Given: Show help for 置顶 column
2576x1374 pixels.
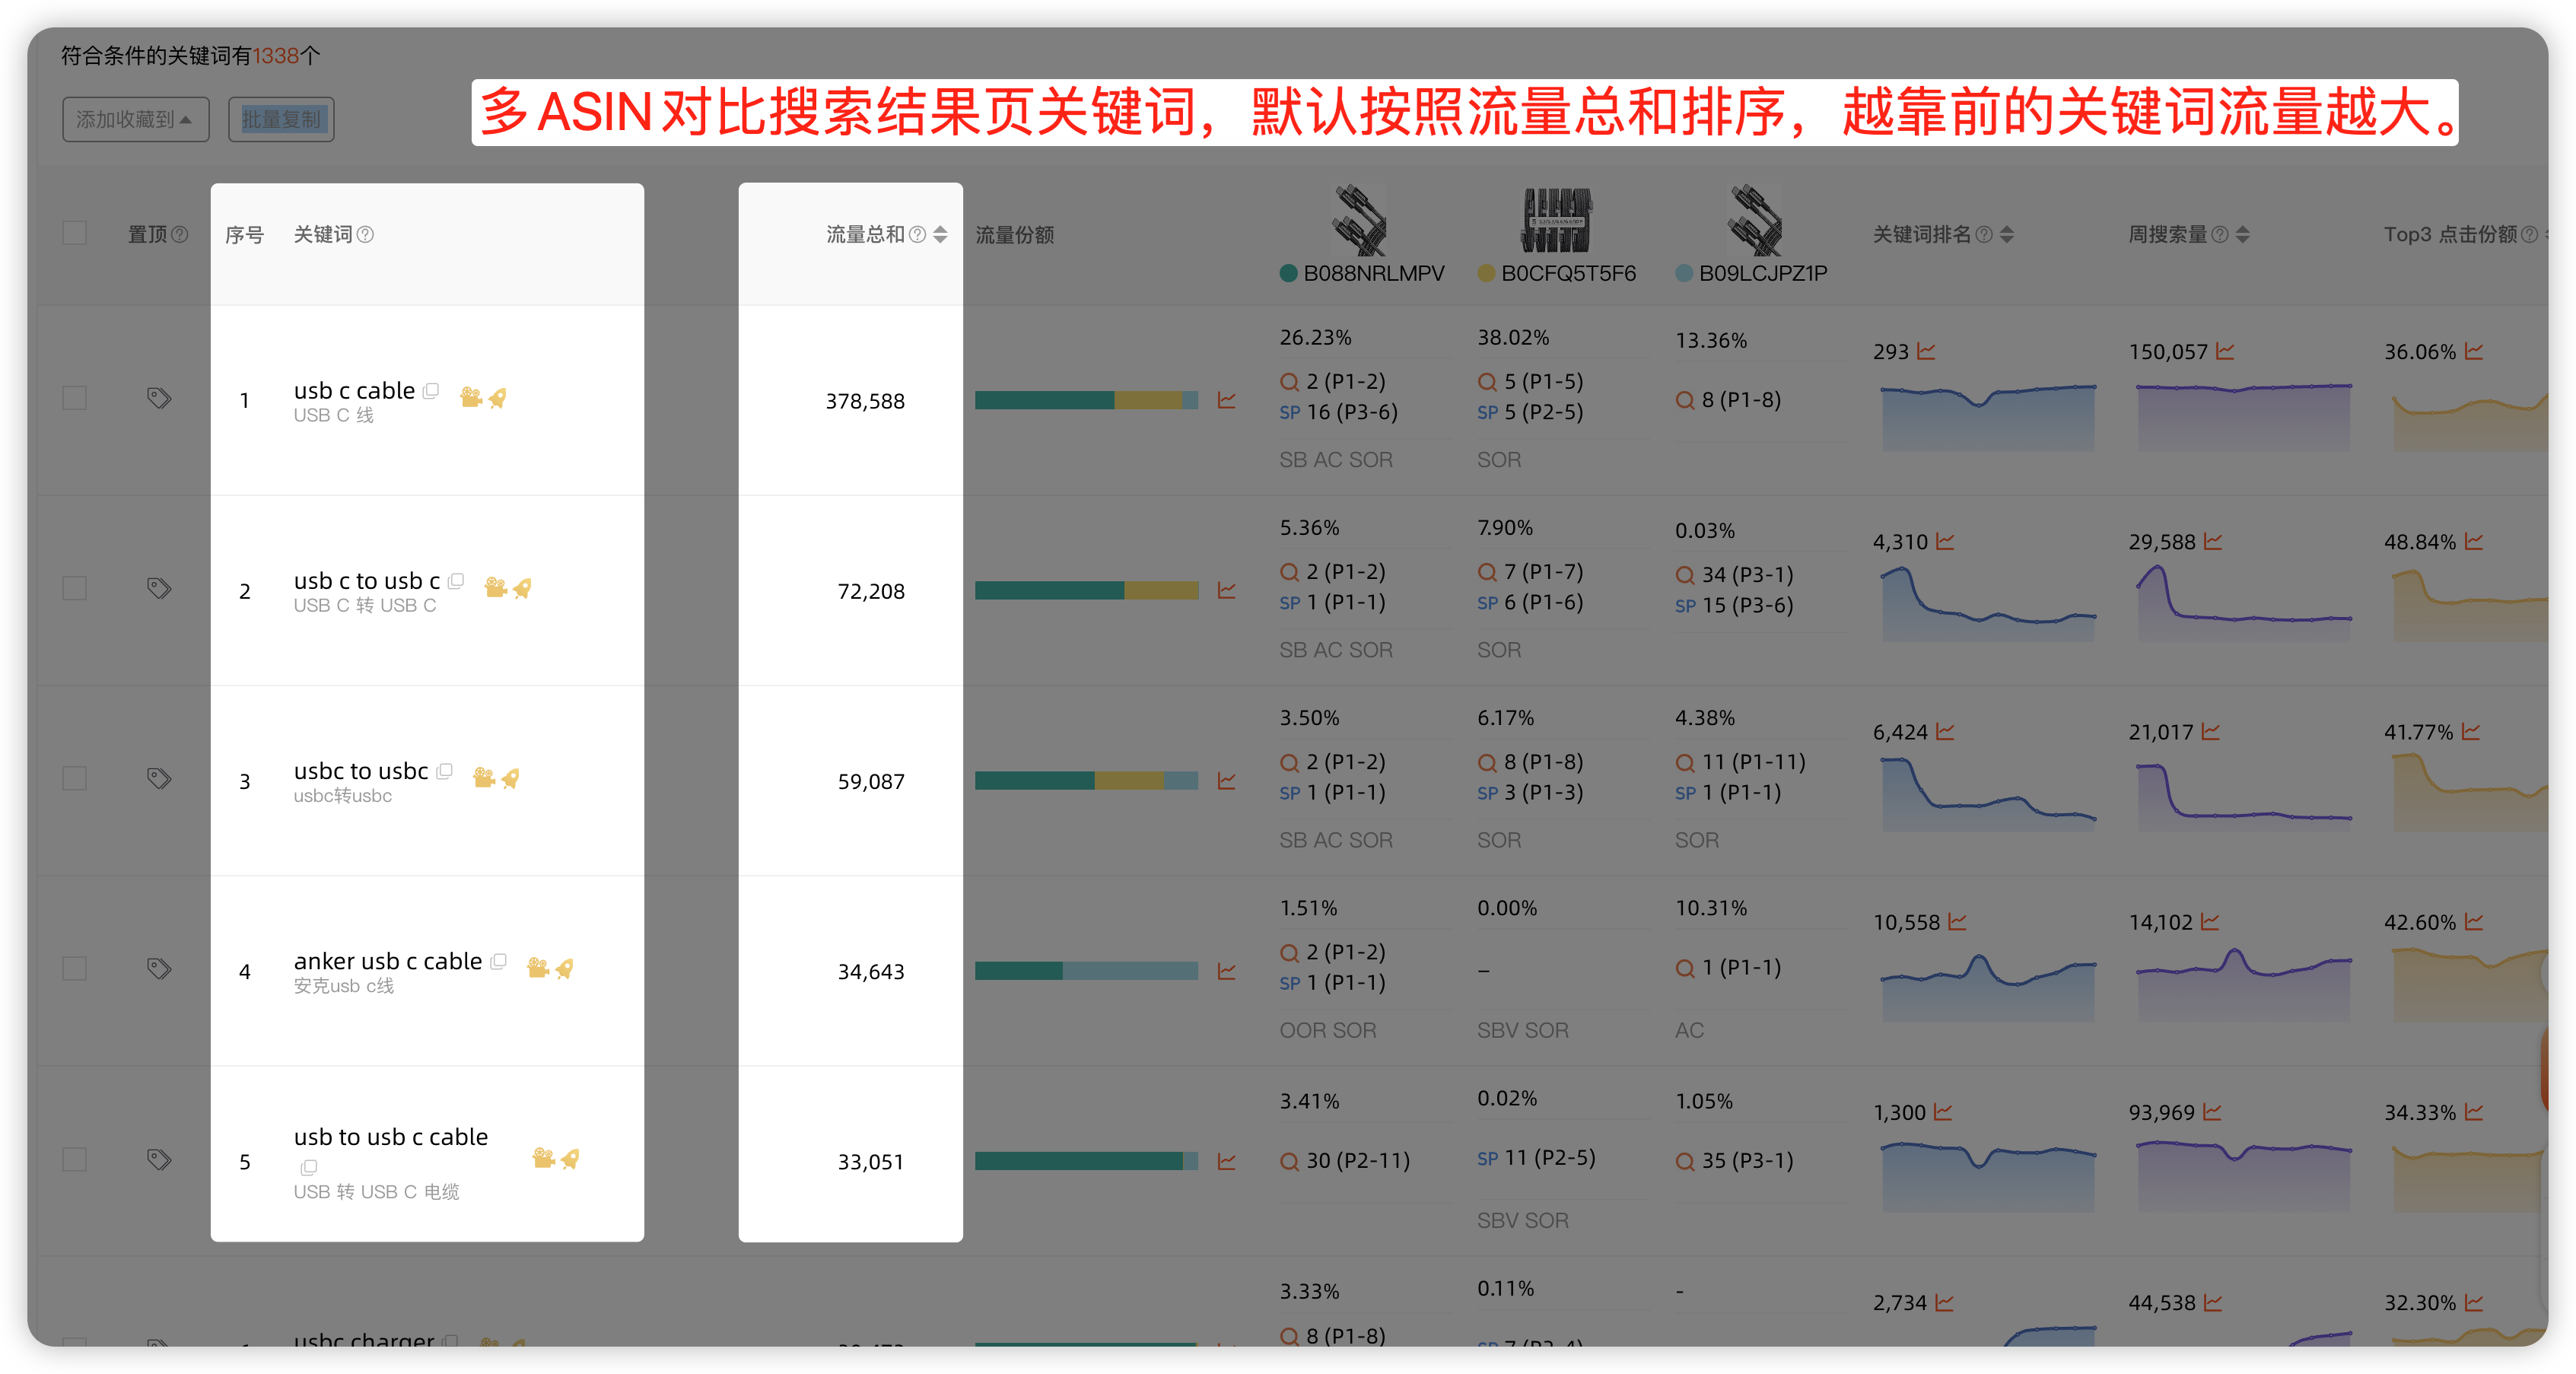Looking at the screenshot, I should click(x=180, y=234).
